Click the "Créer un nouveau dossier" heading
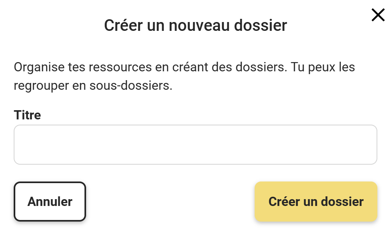The height and width of the screenshot is (234, 385). [x=196, y=25]
